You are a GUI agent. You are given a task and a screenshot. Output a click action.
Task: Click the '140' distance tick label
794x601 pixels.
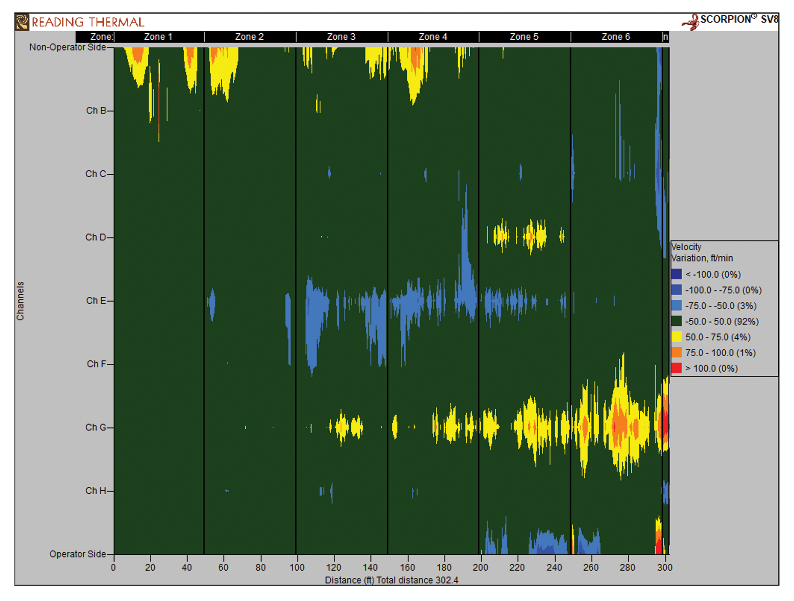(x=370, y=568)
